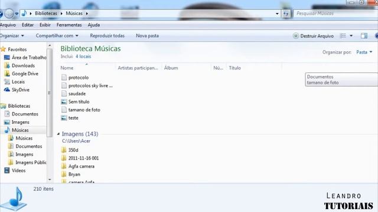This screenshot has width=378, height=212.
Task: Click Bibliotecas in the address bar
Action: point(46,14)
